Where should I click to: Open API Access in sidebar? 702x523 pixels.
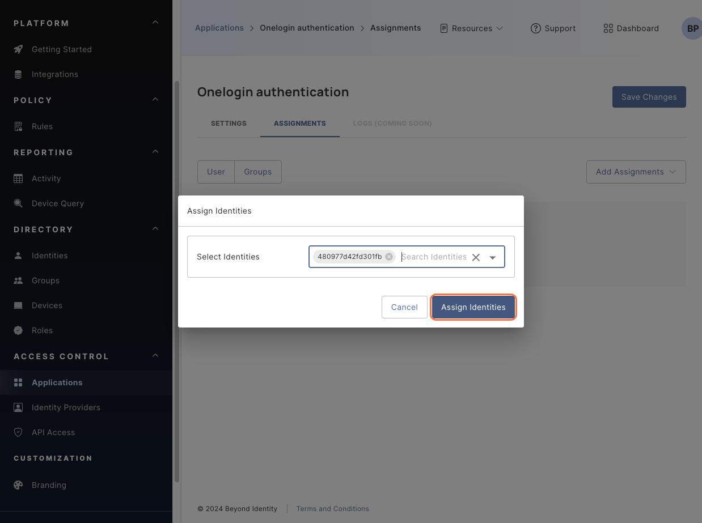(x=86, y=432)
